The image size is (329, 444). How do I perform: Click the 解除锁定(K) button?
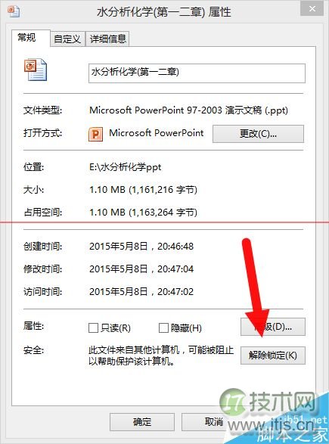(x=273, y=355)
